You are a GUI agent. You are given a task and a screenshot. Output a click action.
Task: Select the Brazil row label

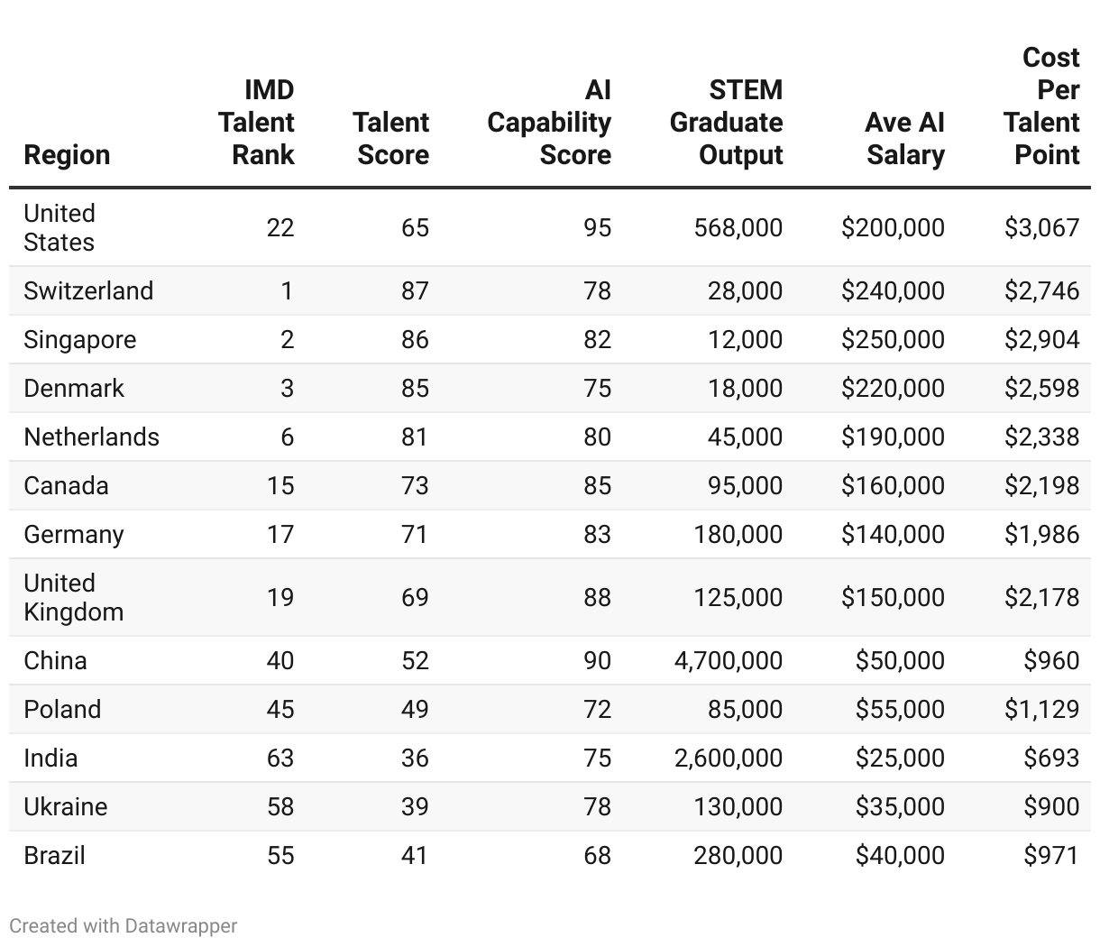(x=54, y=855)
